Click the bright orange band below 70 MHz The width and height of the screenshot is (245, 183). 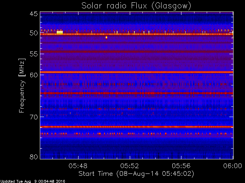click(x=137, y=127)
